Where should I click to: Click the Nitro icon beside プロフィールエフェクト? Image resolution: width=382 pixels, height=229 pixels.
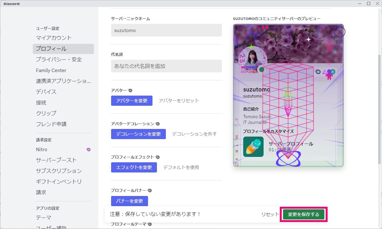pos(158,157)
